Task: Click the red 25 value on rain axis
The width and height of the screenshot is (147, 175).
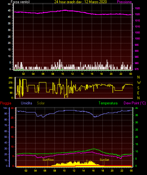Action: point(12,118)
